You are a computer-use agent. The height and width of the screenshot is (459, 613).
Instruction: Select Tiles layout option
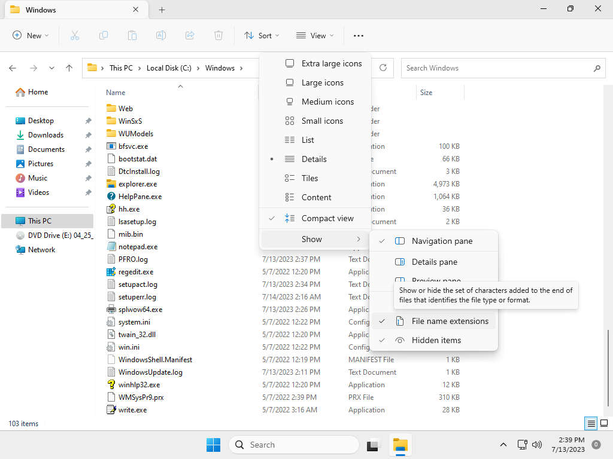click(x=315, y=178)
